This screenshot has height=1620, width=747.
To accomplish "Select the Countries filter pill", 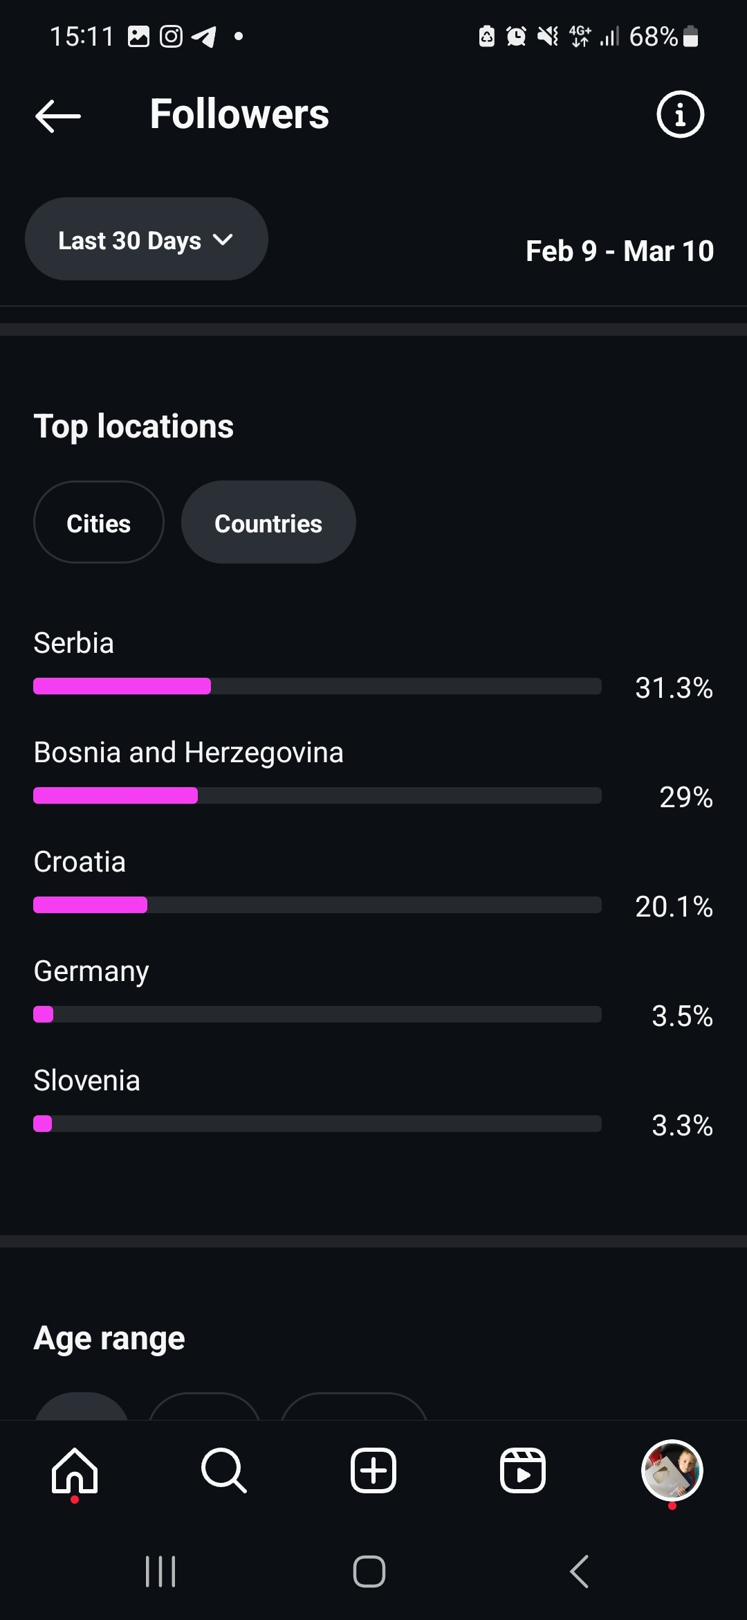I will [x=268, y=522].
